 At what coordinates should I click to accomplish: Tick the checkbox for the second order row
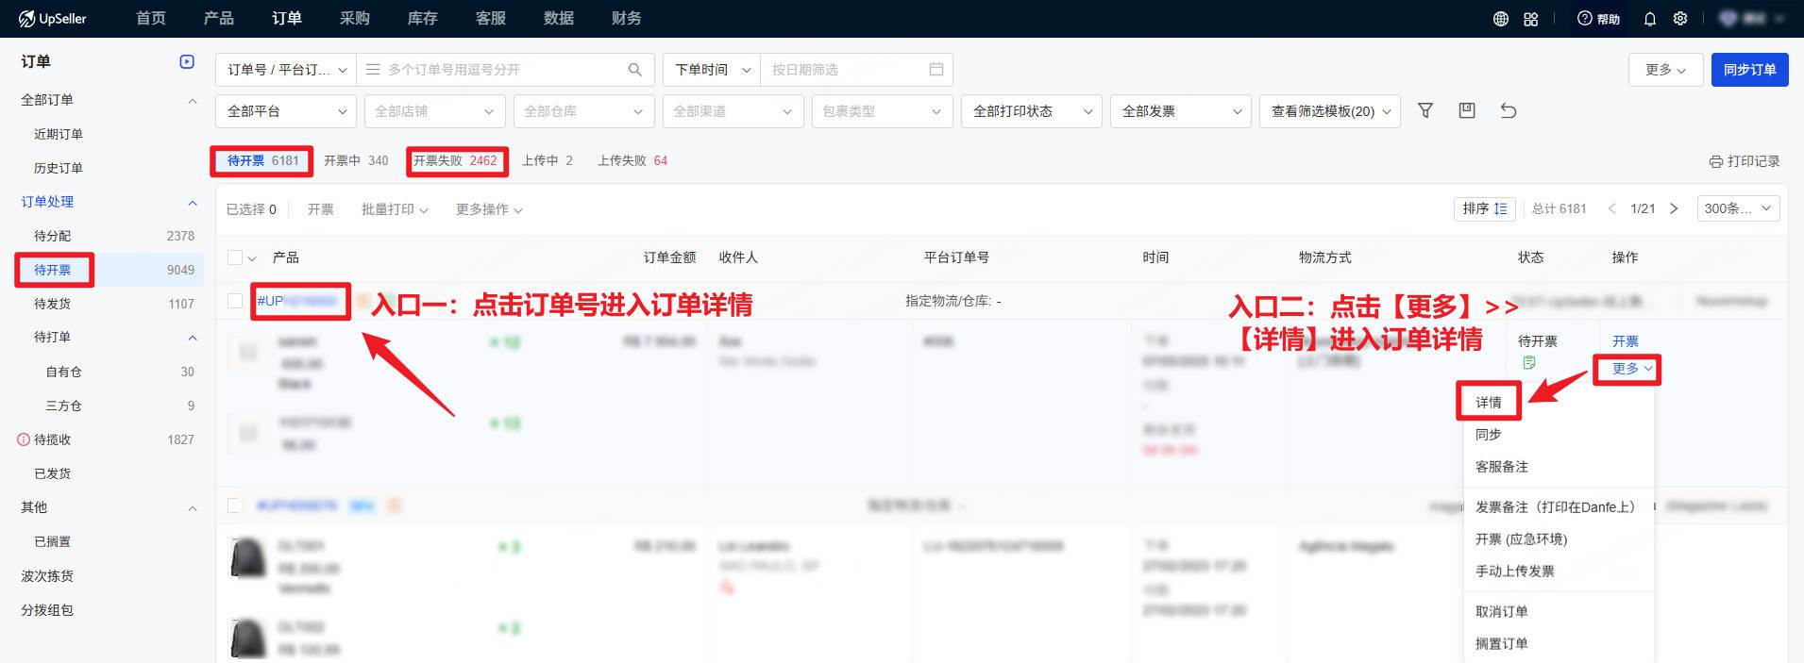coord(235,506)
